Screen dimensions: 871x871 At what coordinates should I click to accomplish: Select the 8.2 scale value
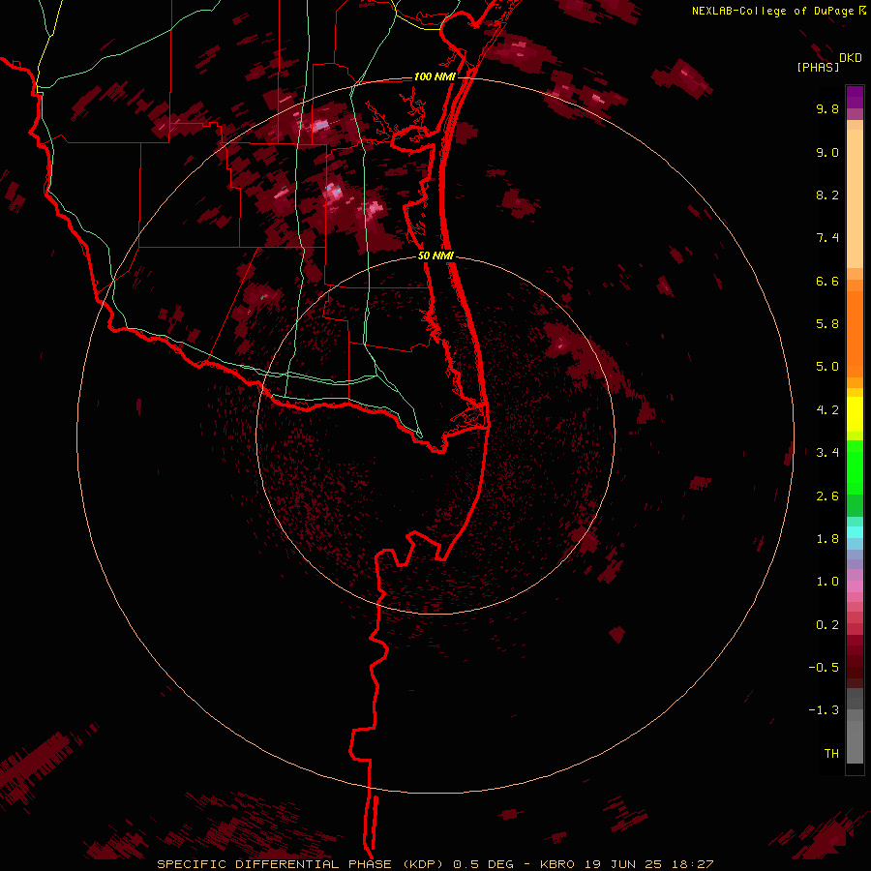tap(827, 195)
